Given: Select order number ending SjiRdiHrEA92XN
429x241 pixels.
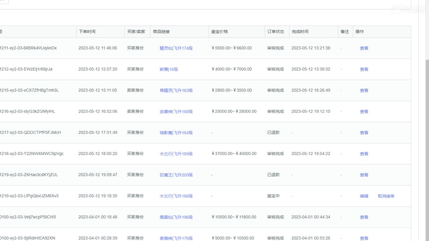Looking at the screenshot, I should point(27,238).
